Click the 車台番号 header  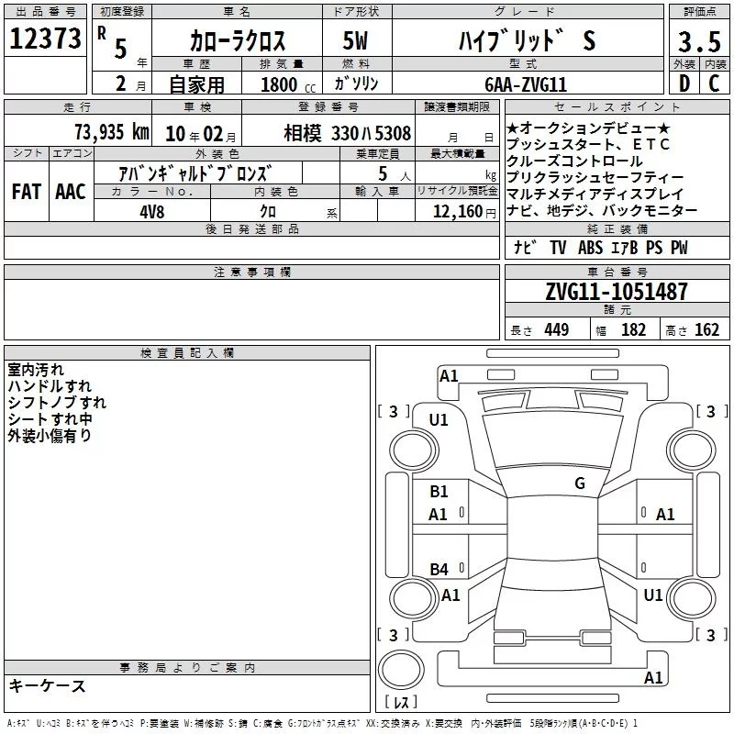(x=617, y=272)
